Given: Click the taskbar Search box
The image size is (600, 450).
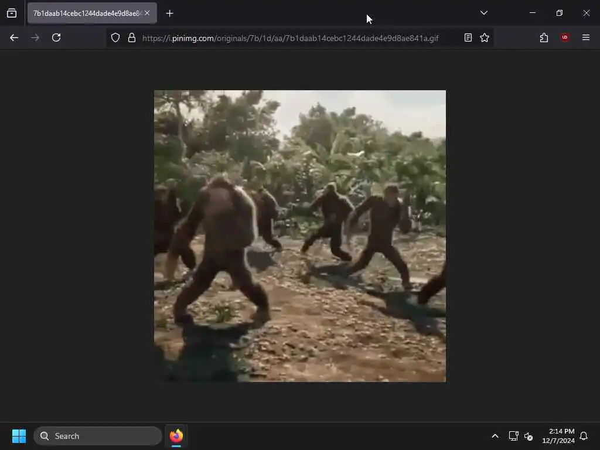Looking at the screenshot, I should [98, 436].
